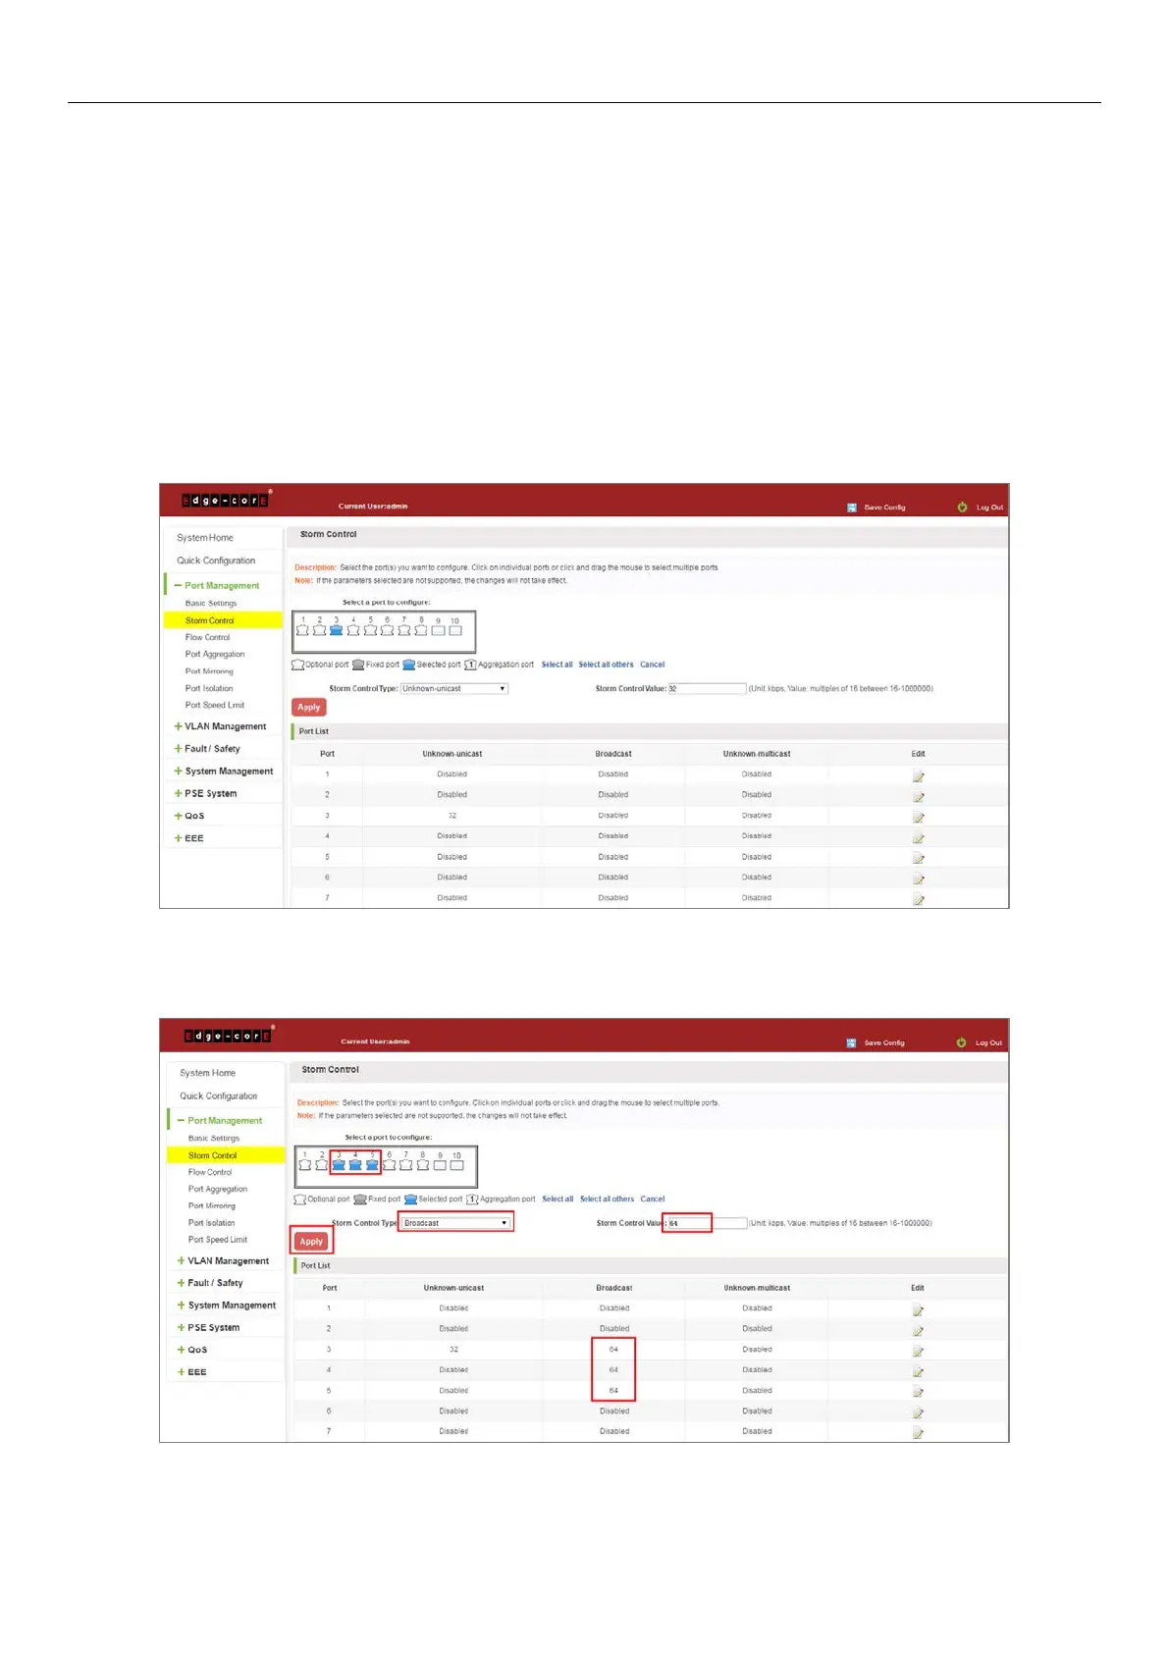Open System Home in lower screenshot

click(x=207, y=1073)
